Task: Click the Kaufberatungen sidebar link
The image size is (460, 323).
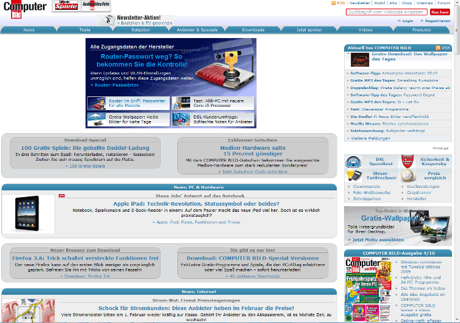Action: click(423, 187)
